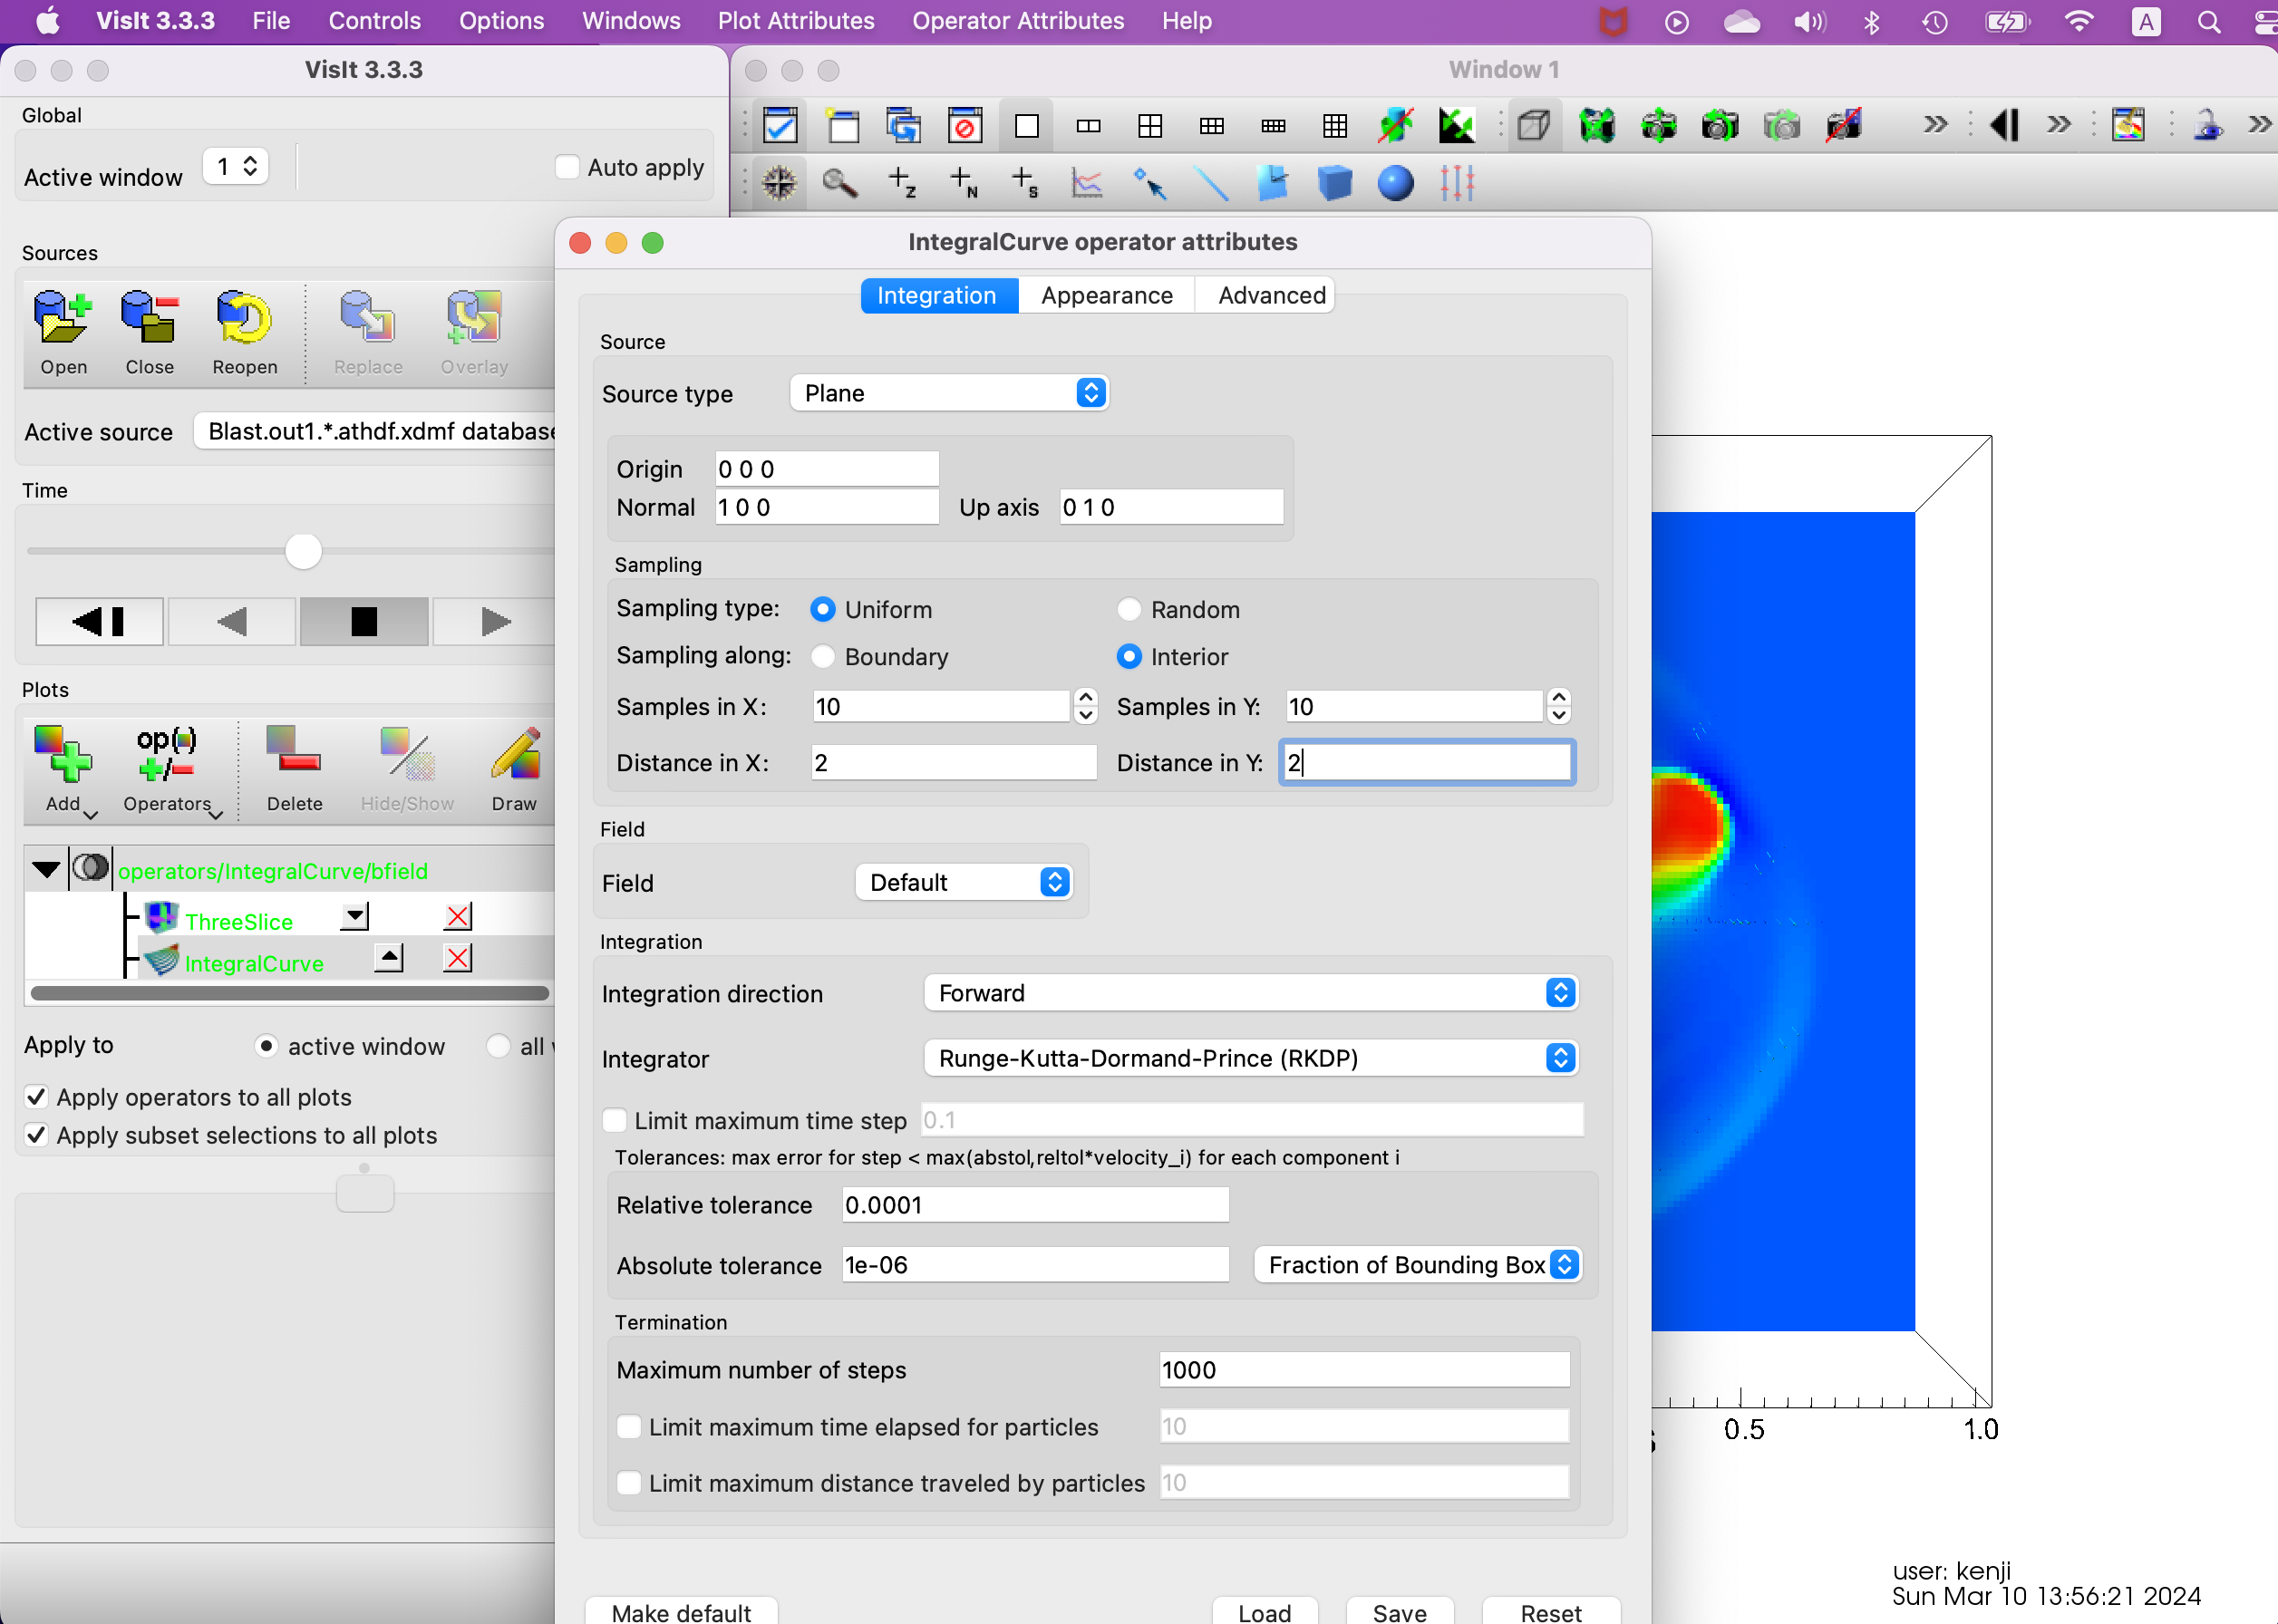Uncheck Apply subset selections to all plots
Image resolution: width=2278 pixels, height=1624 pixels.
pyautogui.click(x=36, y=1135)
